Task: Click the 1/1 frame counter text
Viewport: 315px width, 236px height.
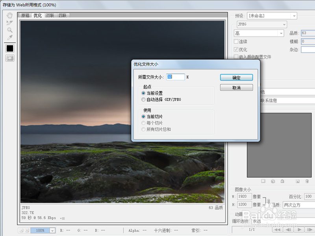Action: point(252,229)
